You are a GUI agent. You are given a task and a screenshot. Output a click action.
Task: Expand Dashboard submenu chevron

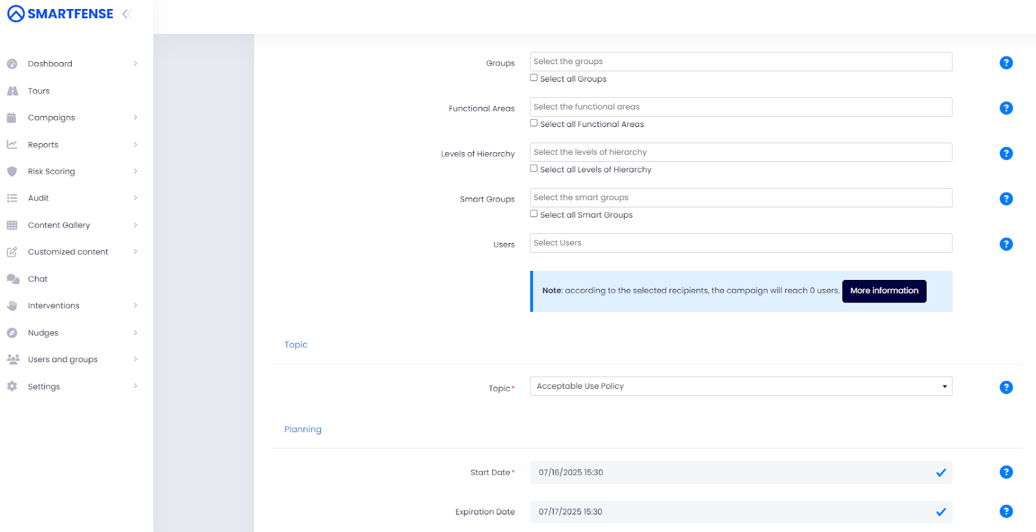tap(135, 64)
